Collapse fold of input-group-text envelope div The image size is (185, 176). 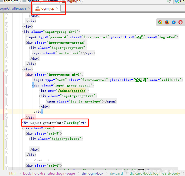[7, 96]
